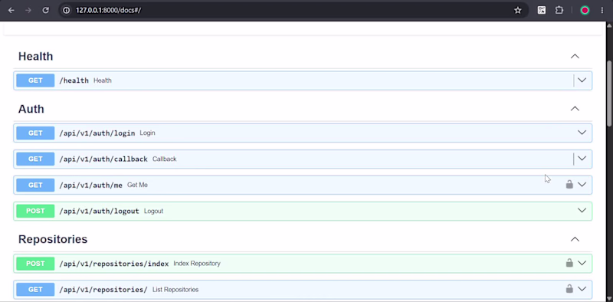Click the Auth section heading
Image resolution: width=613 pixels, height=302 pixels.
tap(31, 109)
